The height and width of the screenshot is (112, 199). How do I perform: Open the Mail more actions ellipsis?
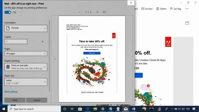(187, 9)
